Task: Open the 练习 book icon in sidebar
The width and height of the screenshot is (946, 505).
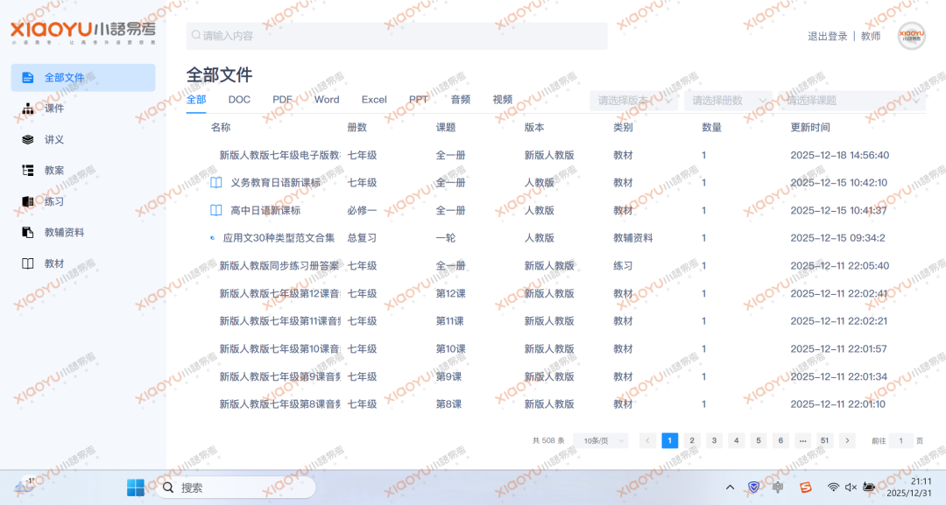Action: [28, 201]
